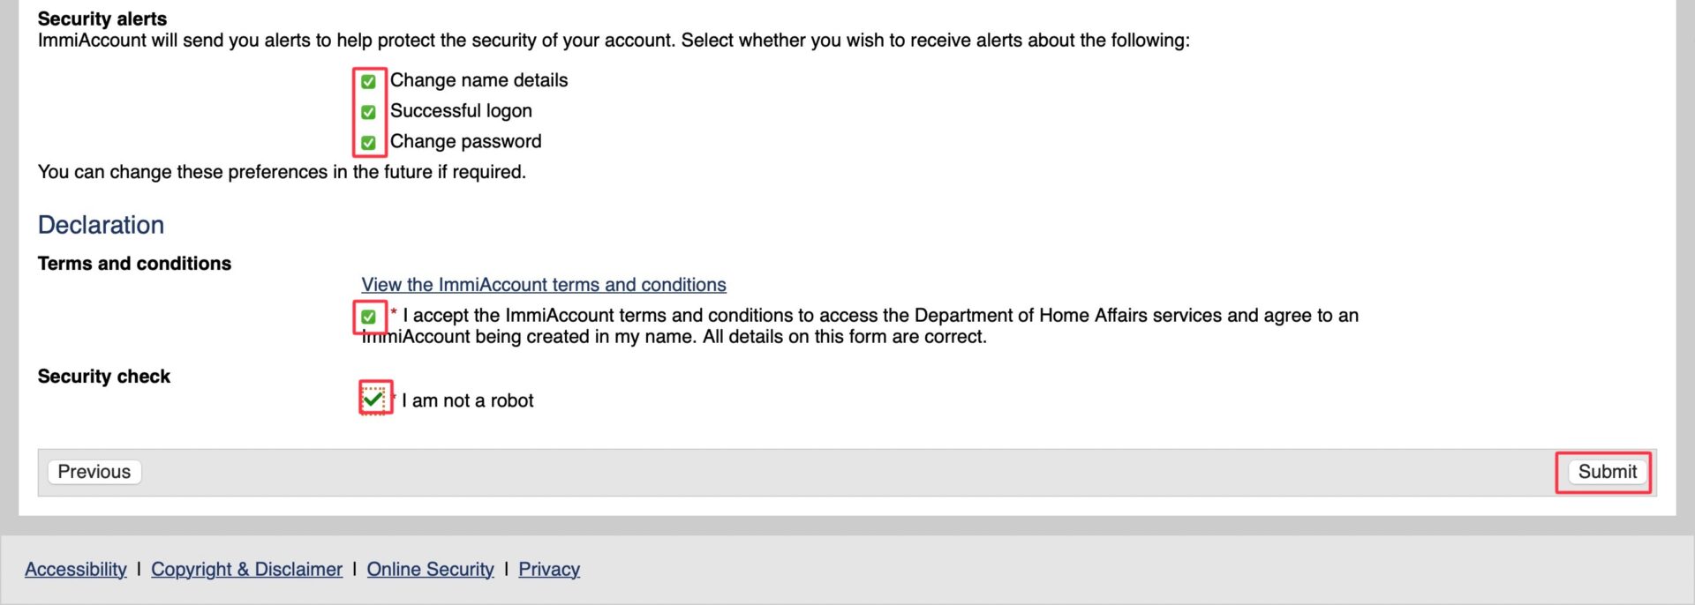Open View the ImmiAccount terms and conditions
This screenshot has width=1695, height=605.
(x=543, y=285)
